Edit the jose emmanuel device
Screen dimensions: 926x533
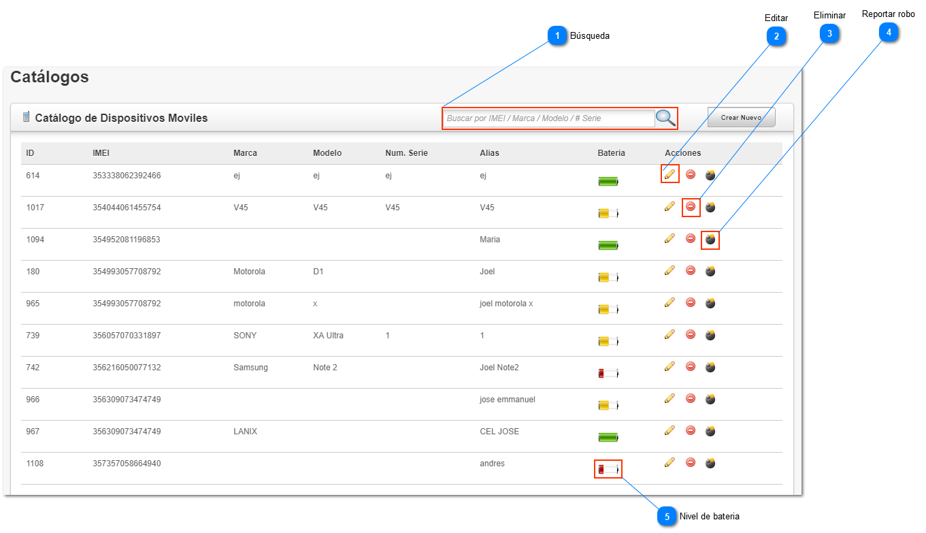[x=669, y=399]
